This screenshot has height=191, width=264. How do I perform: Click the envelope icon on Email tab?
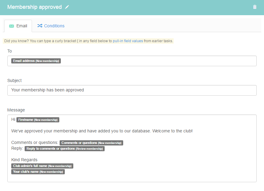12,26
